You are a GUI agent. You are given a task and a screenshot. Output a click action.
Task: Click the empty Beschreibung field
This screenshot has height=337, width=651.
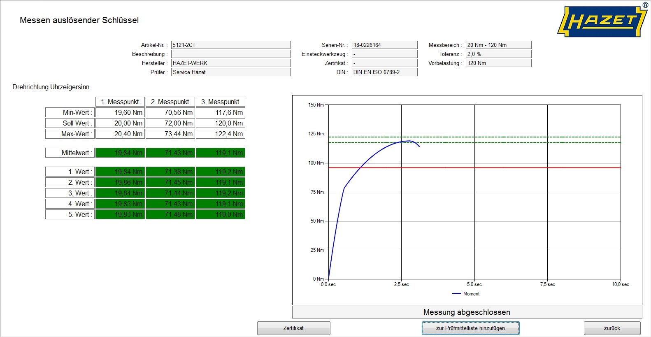coord(230,54)
